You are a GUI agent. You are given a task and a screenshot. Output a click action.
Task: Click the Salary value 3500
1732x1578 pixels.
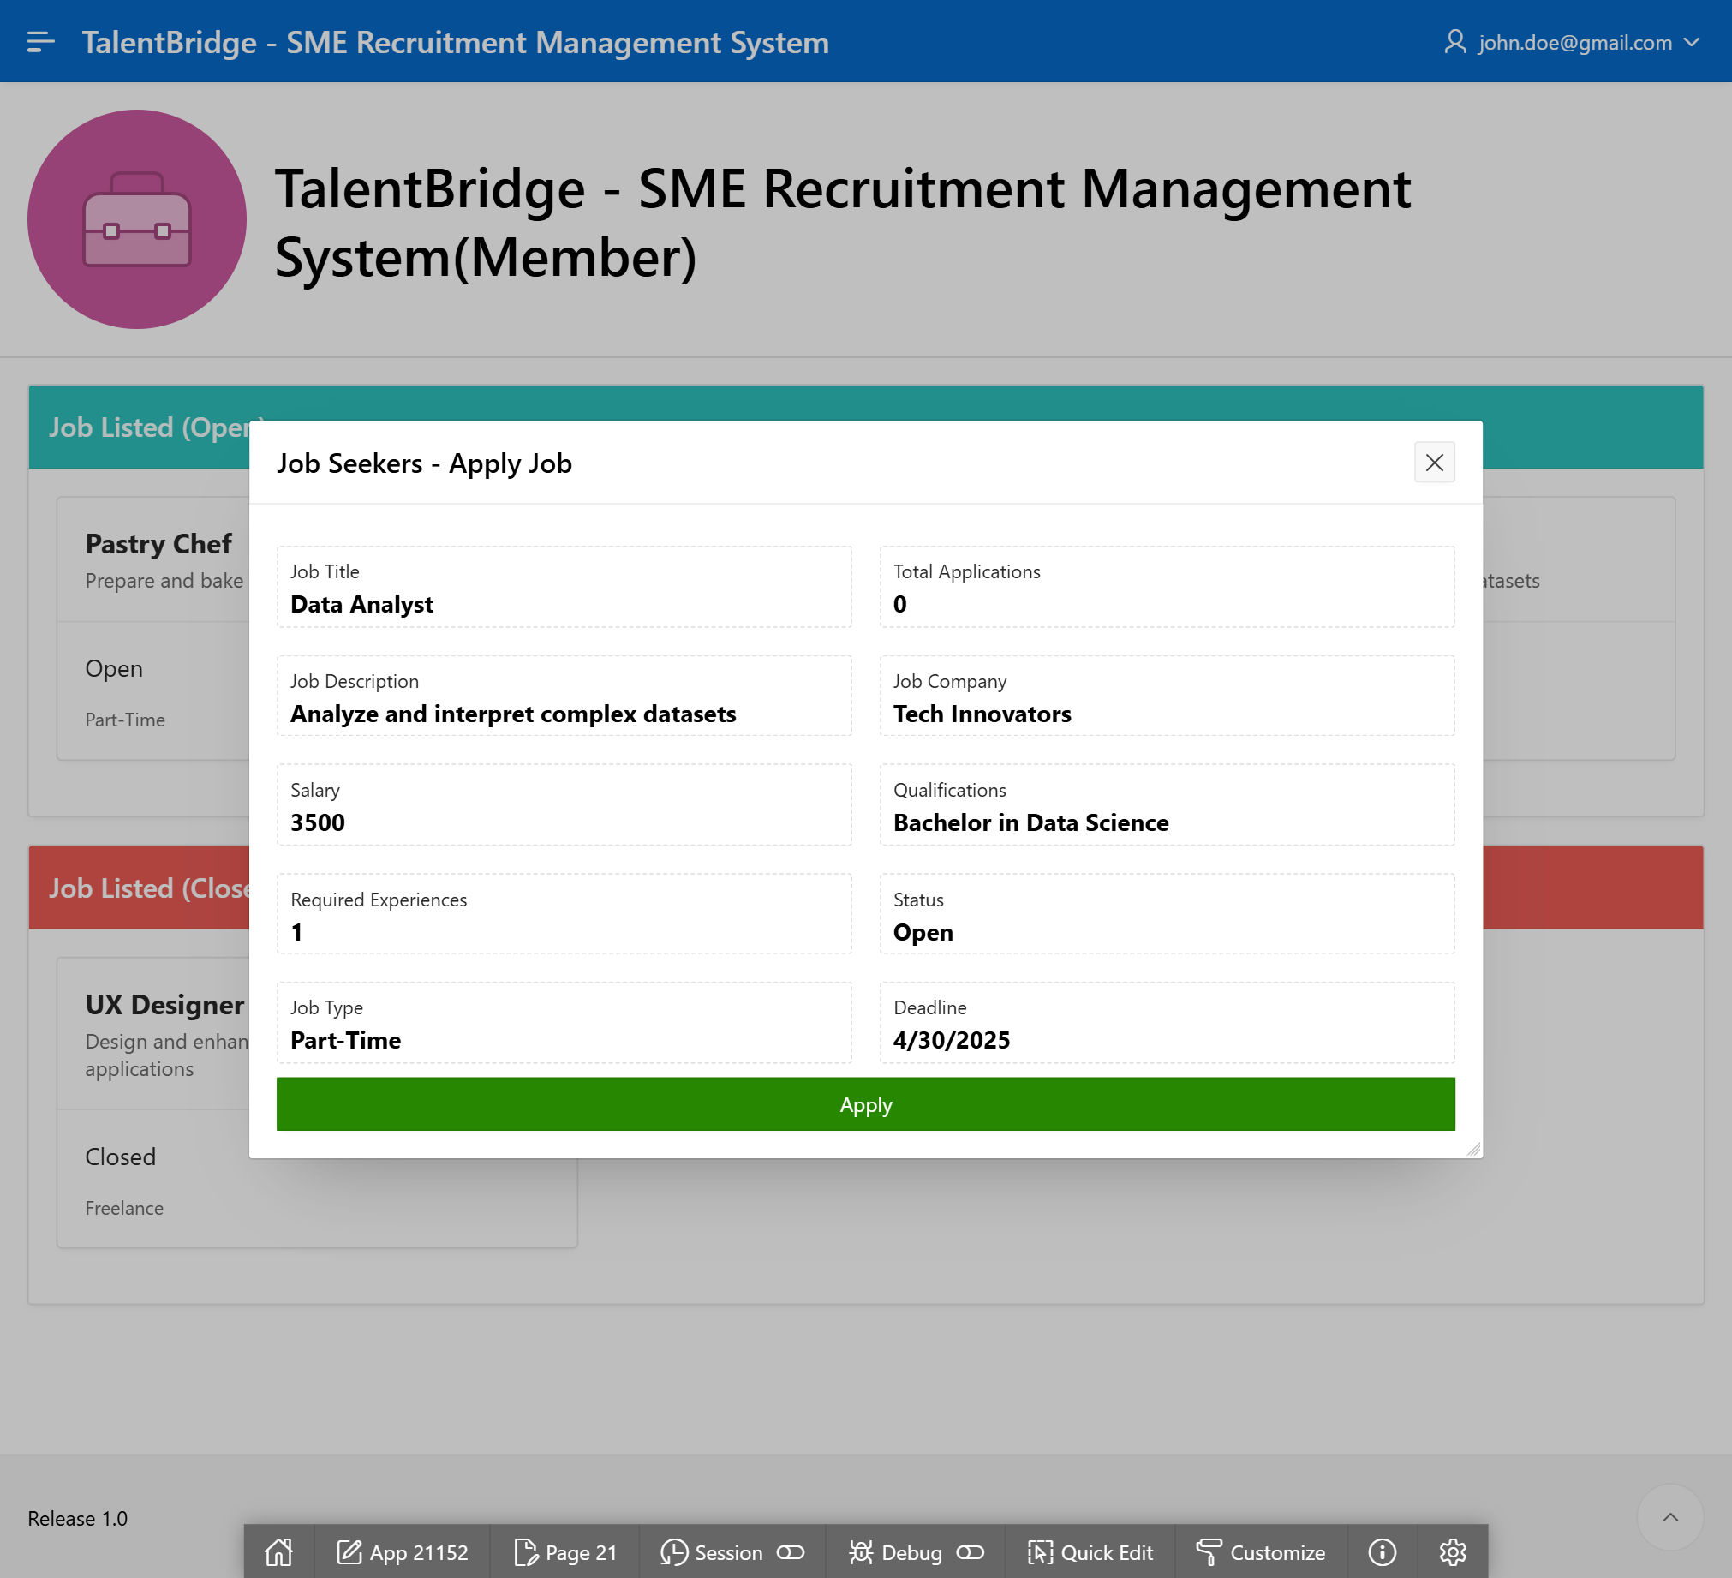coord(318,822)
